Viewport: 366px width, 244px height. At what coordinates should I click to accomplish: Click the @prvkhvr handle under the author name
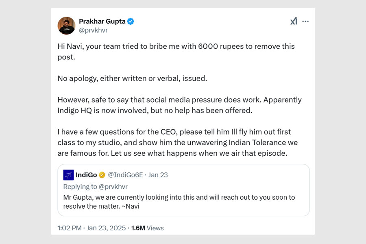coord(93,30)
